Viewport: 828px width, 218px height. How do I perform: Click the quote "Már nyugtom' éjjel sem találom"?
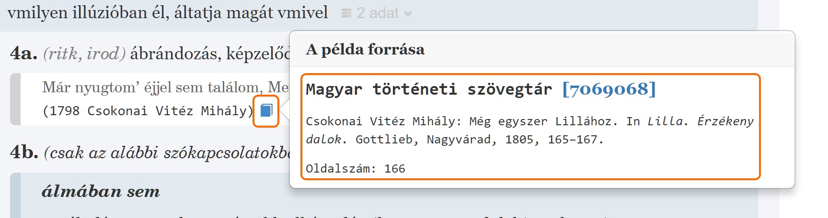[152, 87]
